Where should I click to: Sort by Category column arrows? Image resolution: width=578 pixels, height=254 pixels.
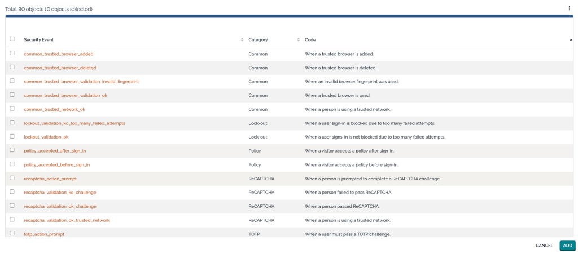coord(298,40)
